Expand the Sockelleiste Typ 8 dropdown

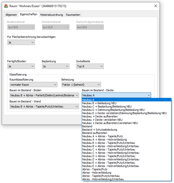pyautogui.click(x=90, y=66)
